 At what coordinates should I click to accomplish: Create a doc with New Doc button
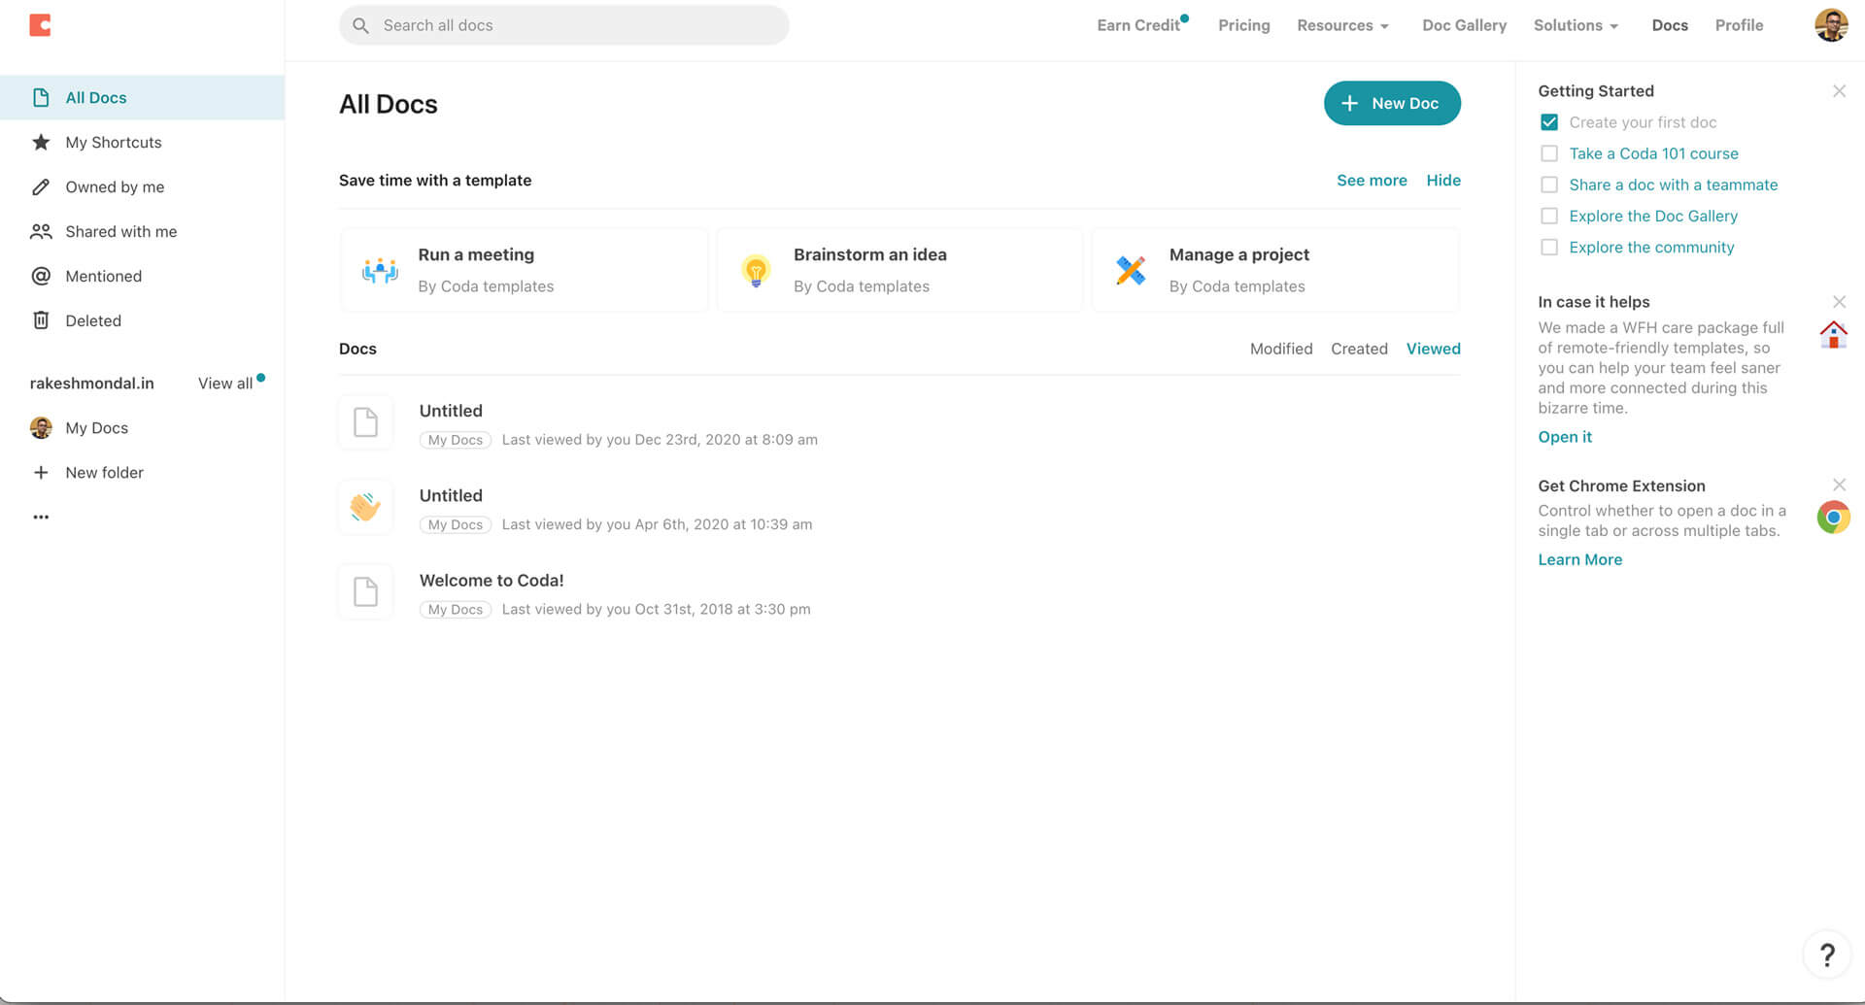1392,103
